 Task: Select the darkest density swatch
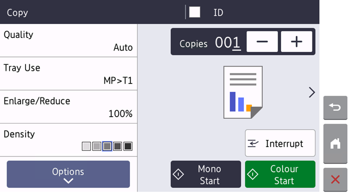tap(128, 146)
